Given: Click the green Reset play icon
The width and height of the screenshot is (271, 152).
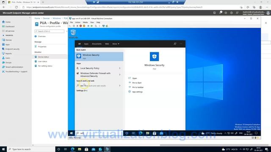Looking at the screenshot, I should pyautogui.click(x=92, y=26).
